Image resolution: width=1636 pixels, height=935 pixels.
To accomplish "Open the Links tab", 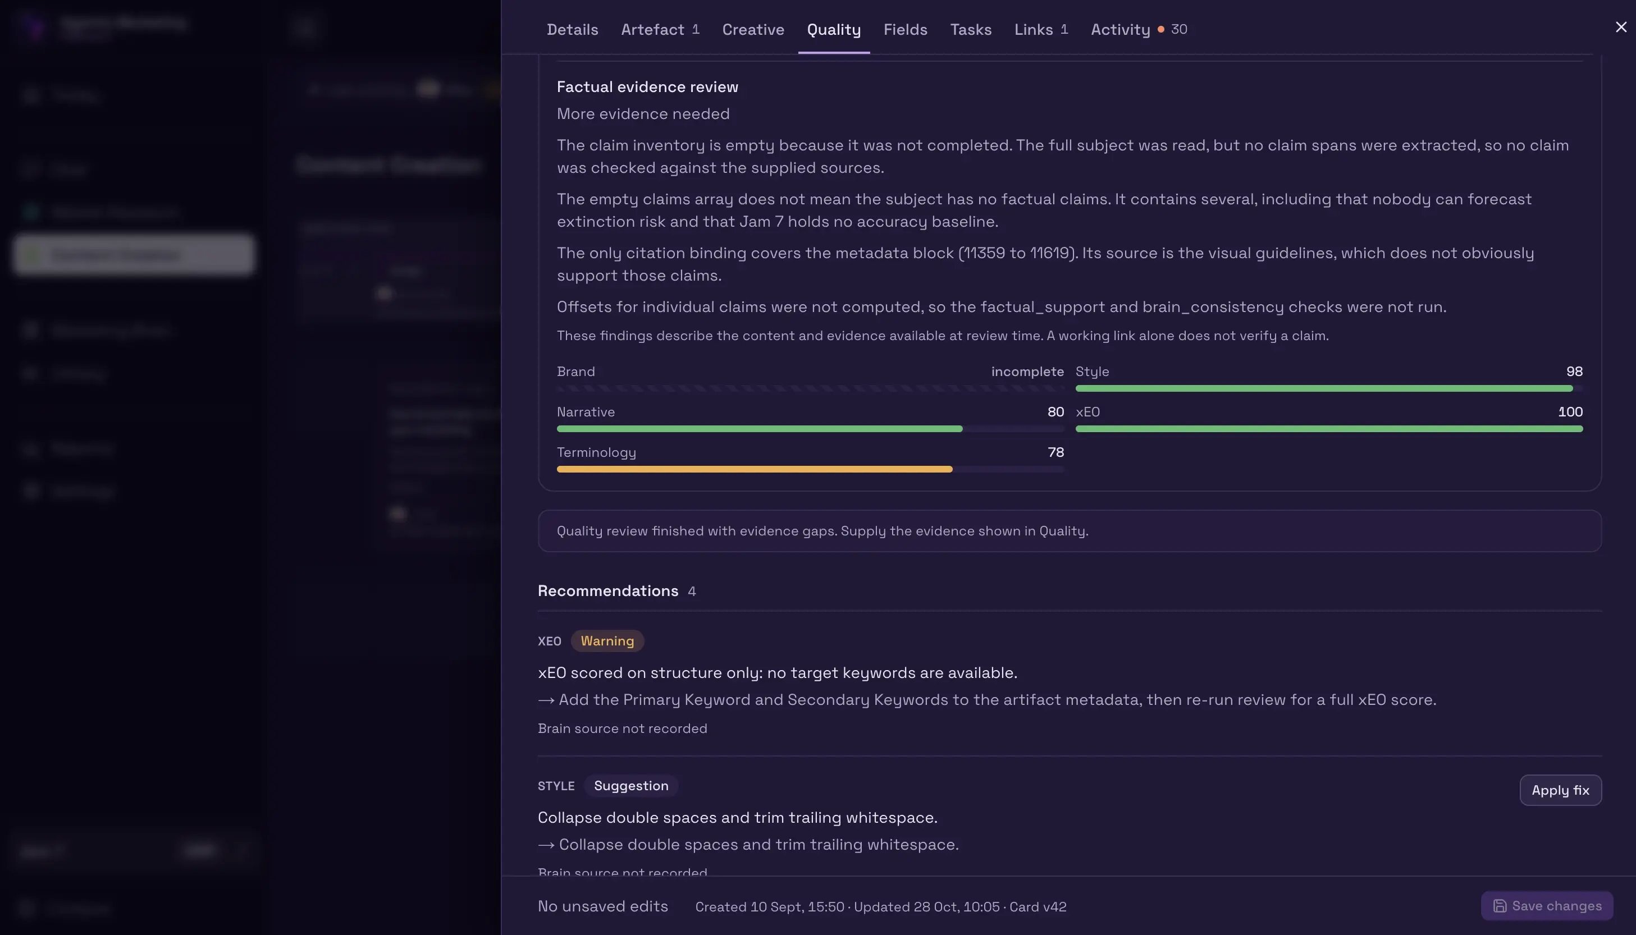I will pos(1040,30).
